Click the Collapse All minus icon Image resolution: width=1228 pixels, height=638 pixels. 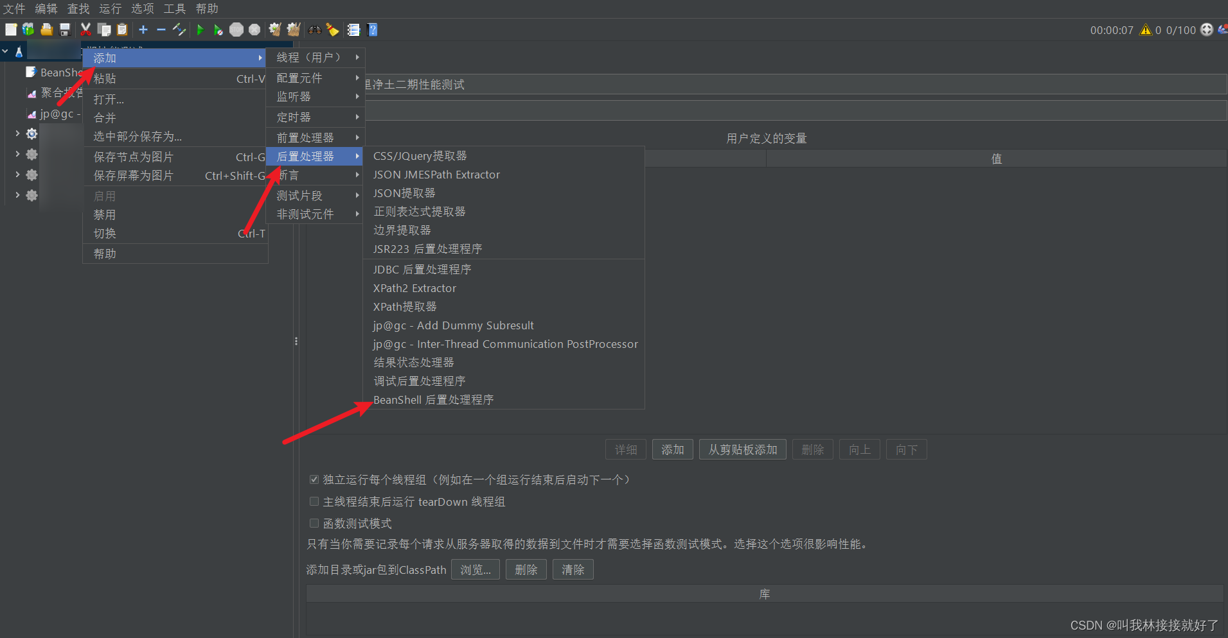point(161,30)
